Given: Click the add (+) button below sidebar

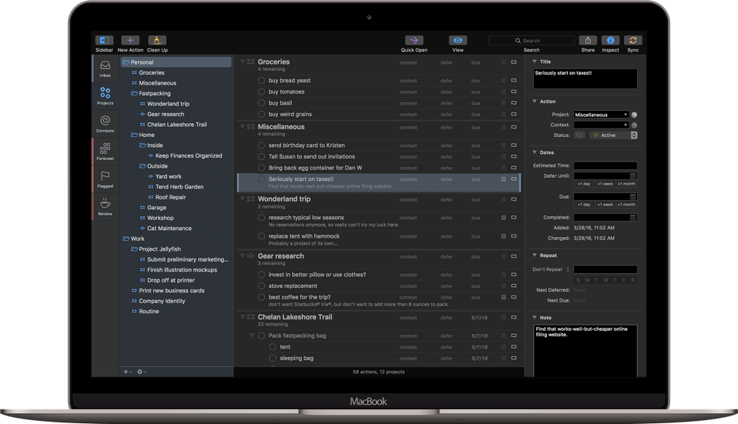Looking at the screenshot, I should tap(126, 372).
